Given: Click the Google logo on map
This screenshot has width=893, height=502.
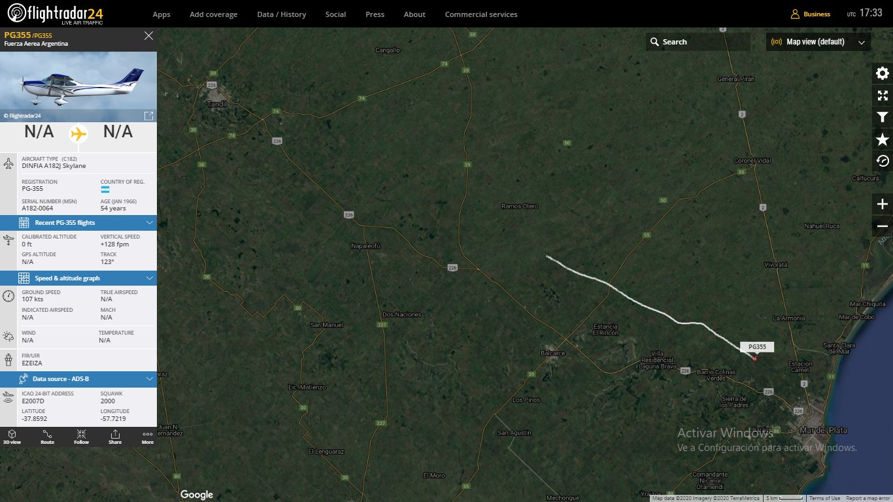Looking at the screenshot, I should [x=197, y=495].
